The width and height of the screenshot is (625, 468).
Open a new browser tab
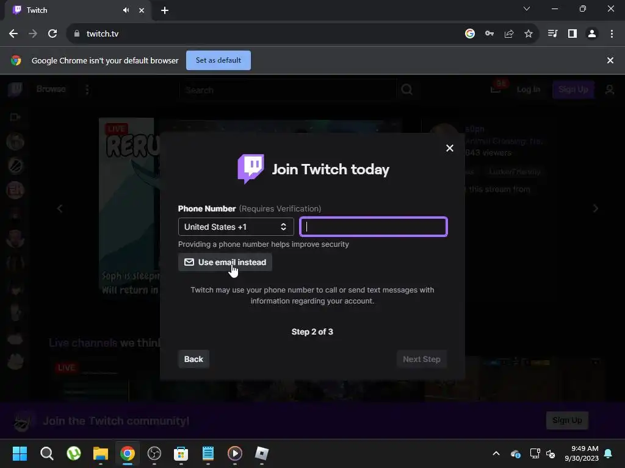pos(165,10)
